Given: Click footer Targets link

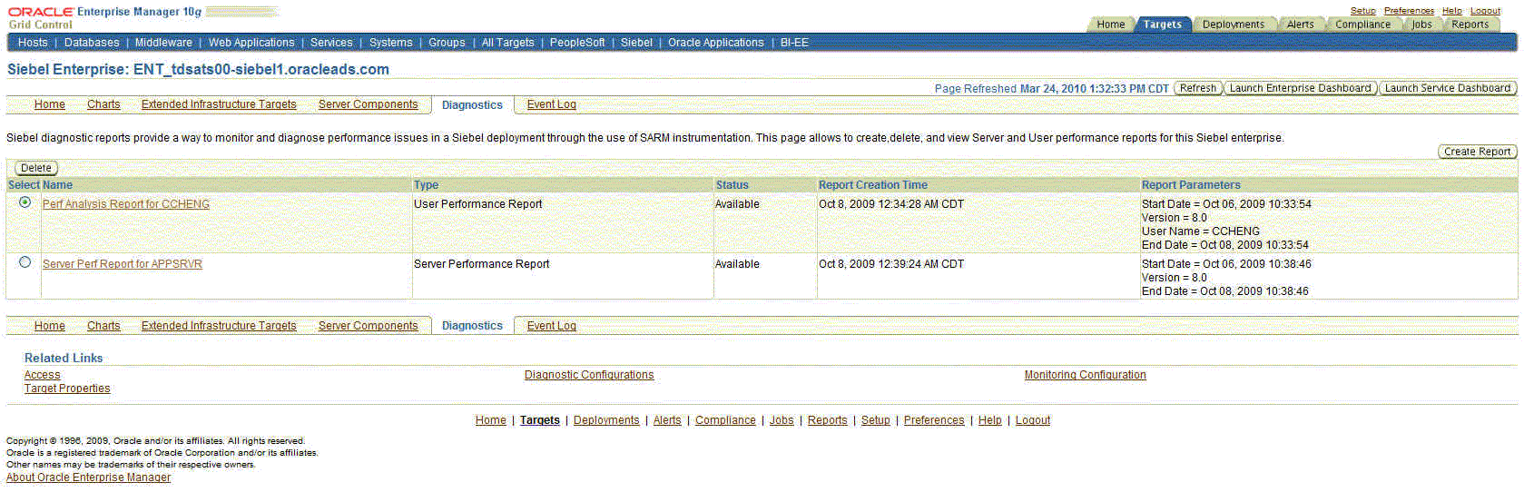Looking at the screenshot, I should pyautogui.click(x=540, y=420).
